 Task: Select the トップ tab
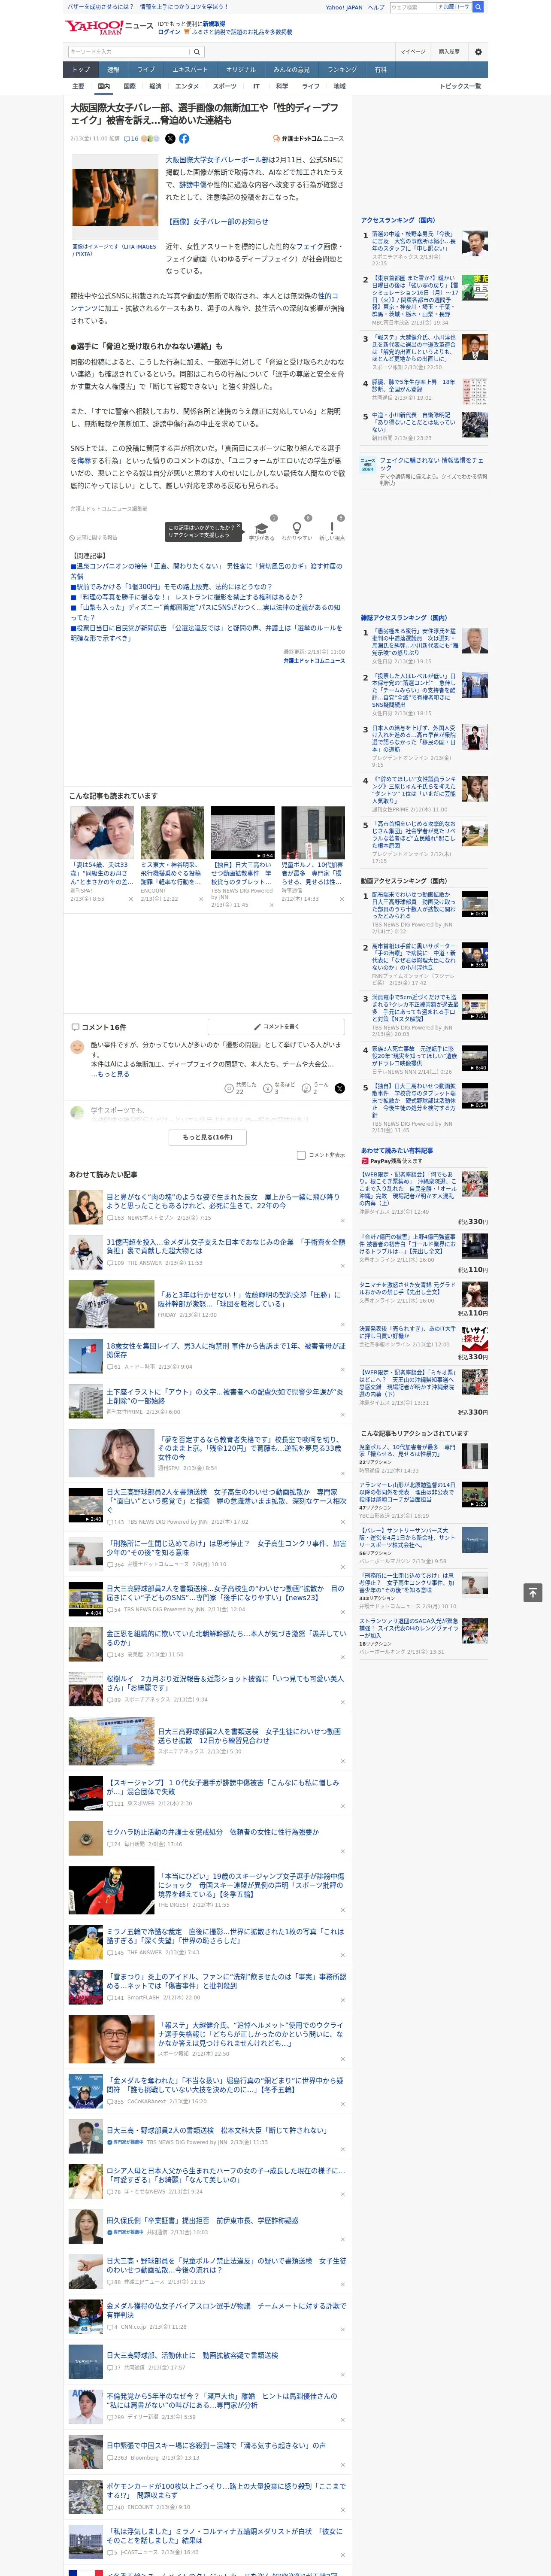(81, 70)
